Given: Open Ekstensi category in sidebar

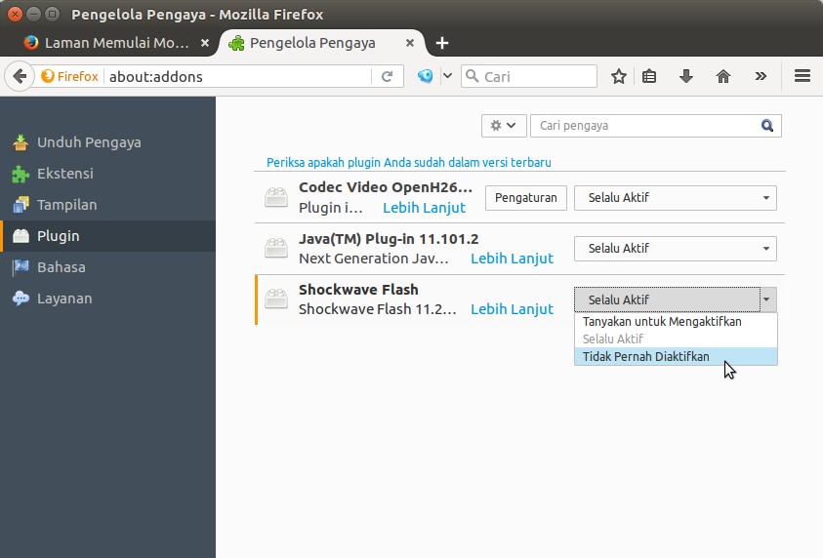Looking at the screenshot, I should tap(107, 174).
